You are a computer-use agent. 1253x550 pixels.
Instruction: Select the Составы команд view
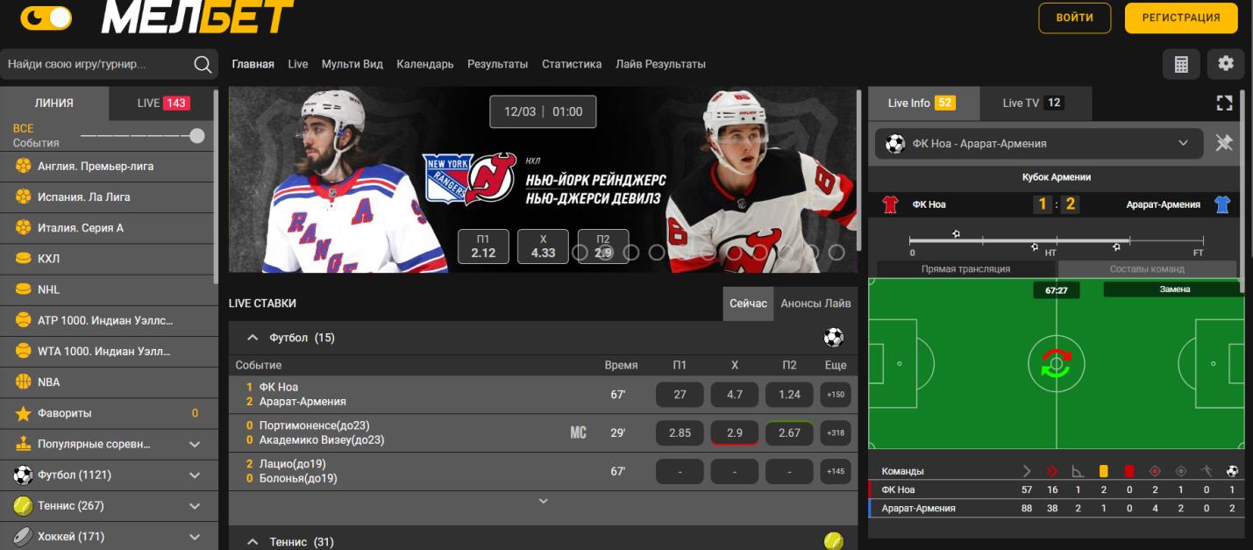point(1146,269)
